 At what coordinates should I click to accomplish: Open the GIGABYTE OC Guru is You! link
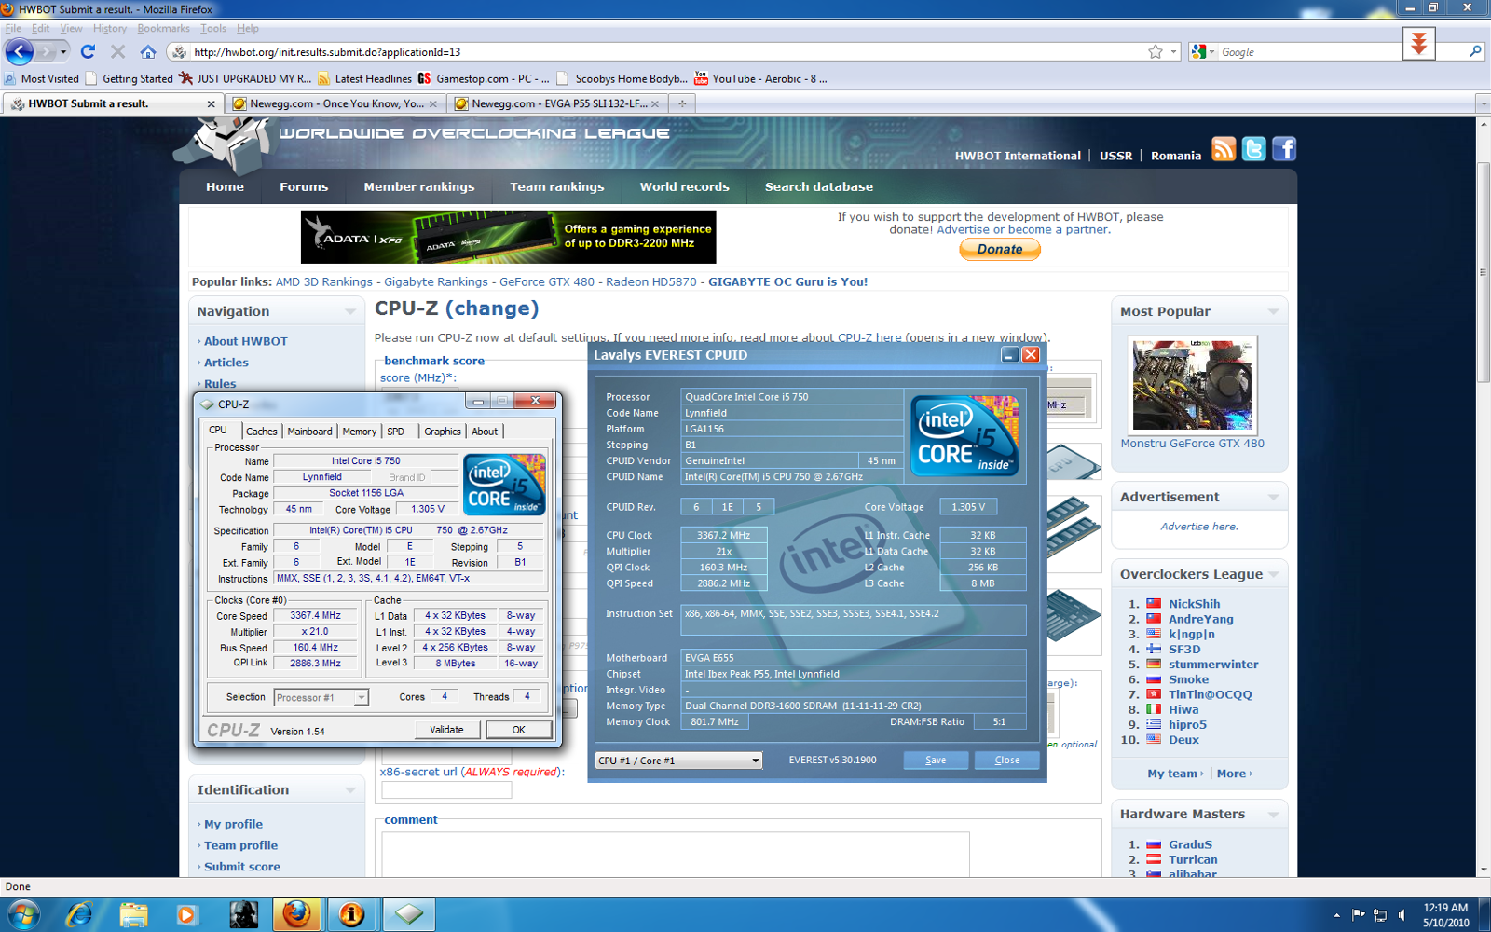tap(787, 281)
